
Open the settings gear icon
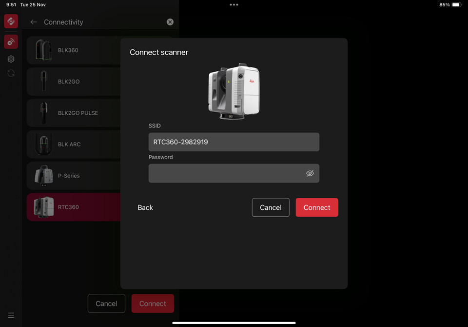click(x=11, y=59)
